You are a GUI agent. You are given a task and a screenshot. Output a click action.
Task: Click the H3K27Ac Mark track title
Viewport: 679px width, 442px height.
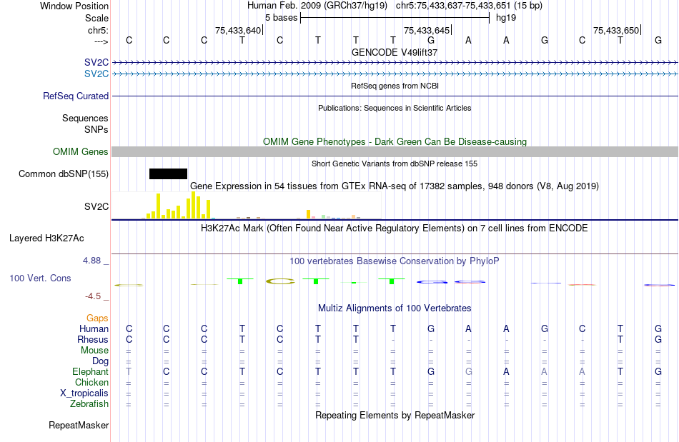[x=395, y=228]
